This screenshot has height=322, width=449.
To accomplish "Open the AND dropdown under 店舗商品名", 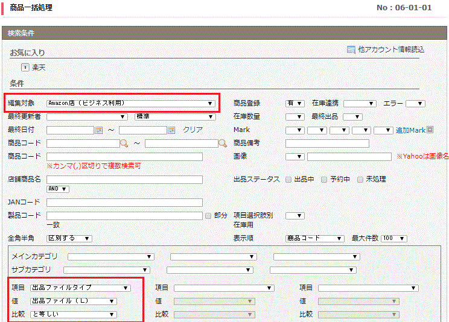I will point(57,189).
